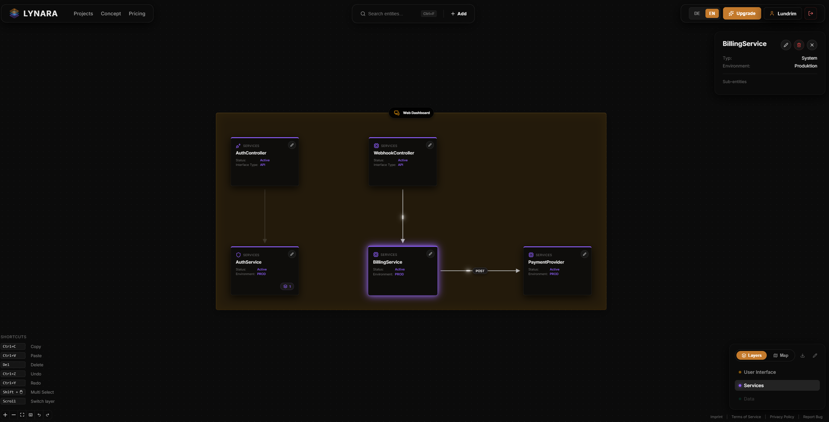Click the sub-entities count badge on AuthService
This screenshot has height=422, width=829.
(287, 286)
